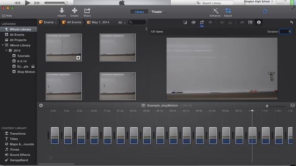Click the All Events breadcrumb
Image resolution: width=296 pixels, height=166 pixels.
pos(72,22)
